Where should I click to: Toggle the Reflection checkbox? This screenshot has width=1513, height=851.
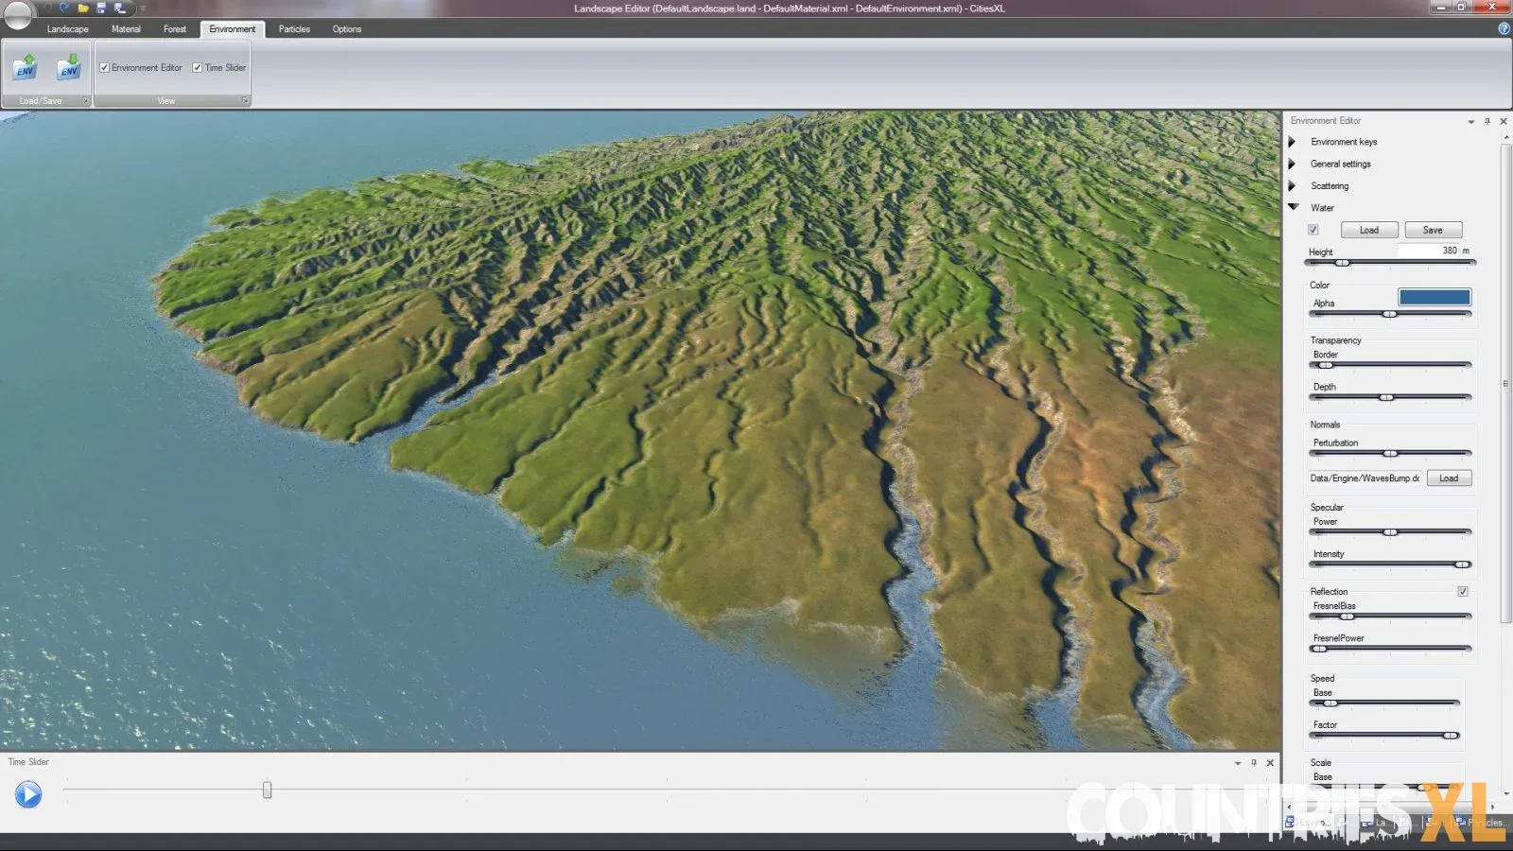1463,592
